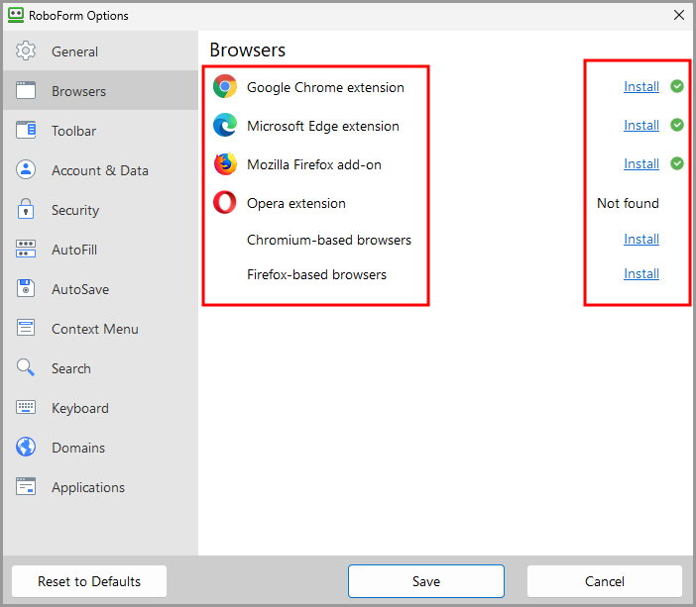Click the AutoSave floppy disk icon
This screenshot has height=607, width=696.
26,288
